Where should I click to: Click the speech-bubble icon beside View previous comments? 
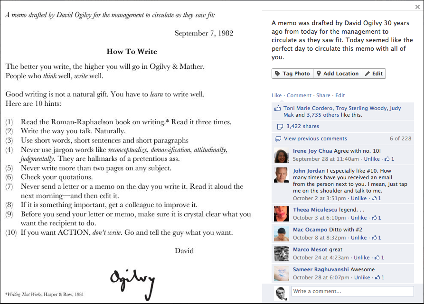278,139
